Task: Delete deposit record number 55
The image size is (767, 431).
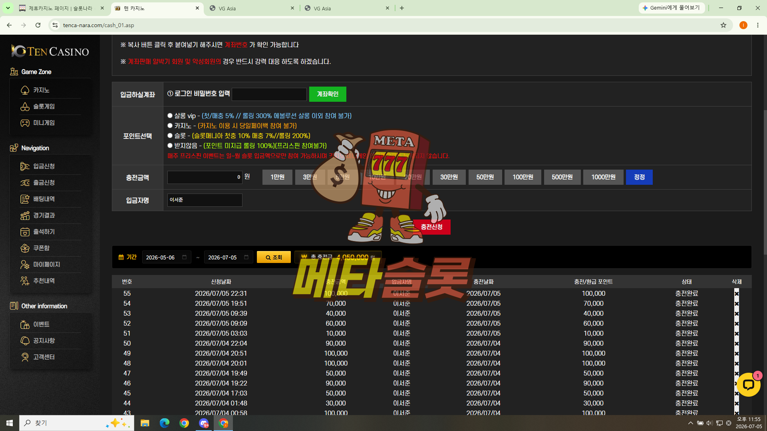Action: [737, 294]
